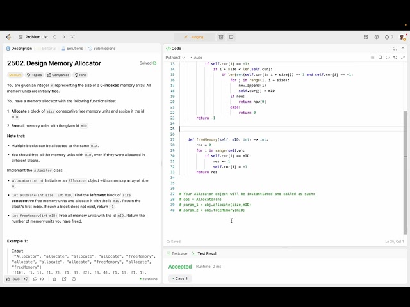The height and width of the screenshot is (307, 410).
Task: Expand the Hint tag
Action: (80, 75)
